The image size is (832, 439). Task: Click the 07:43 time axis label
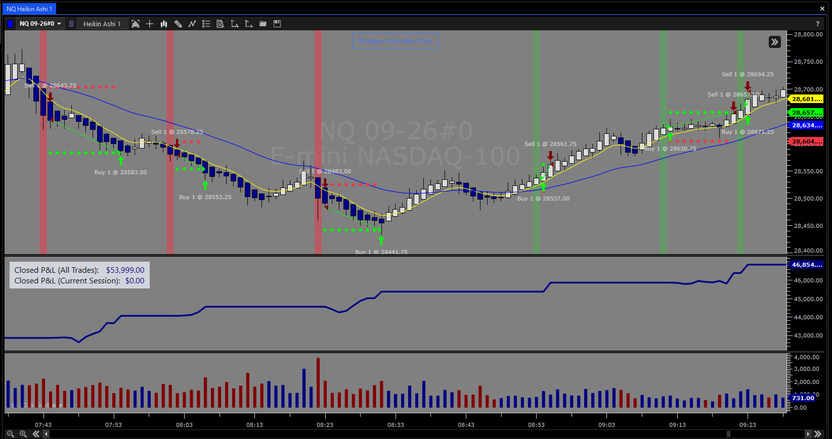(43, 425)
